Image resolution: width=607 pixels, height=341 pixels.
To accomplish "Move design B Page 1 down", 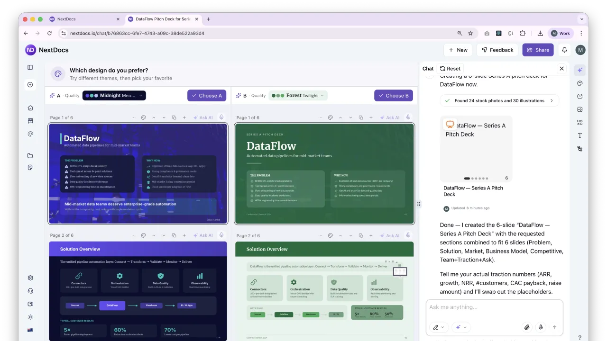I will point(351,117).
